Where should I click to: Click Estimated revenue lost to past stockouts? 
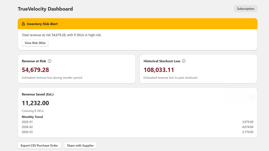pos(171,78)
